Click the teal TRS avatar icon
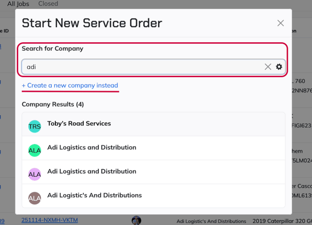 34,126
